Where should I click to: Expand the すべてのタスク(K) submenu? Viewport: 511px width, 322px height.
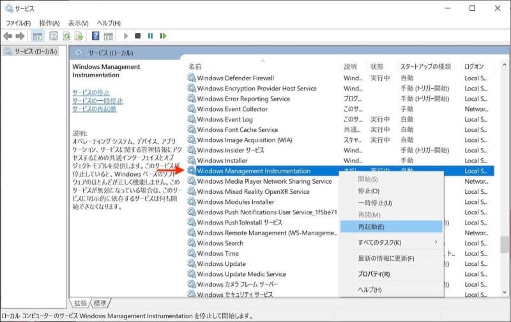pyautogui.click(x=391, y=242)
